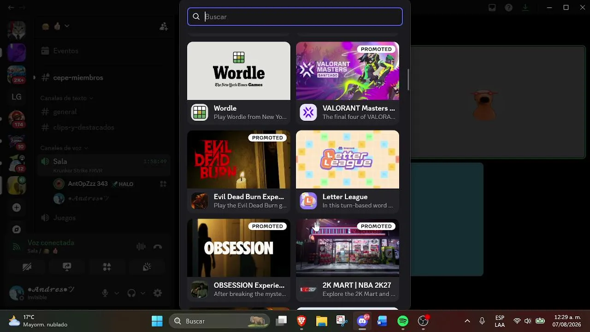Click the activity list scrollbar thumb
This screenshot has width=590, height=332.
[408, 79]
